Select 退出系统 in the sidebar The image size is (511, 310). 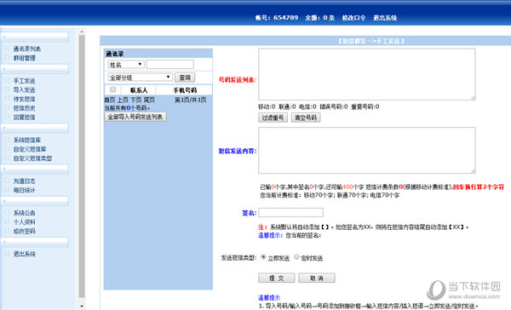point(24,254)
